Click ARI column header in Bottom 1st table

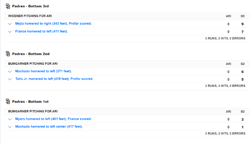[x=228, y=112]
